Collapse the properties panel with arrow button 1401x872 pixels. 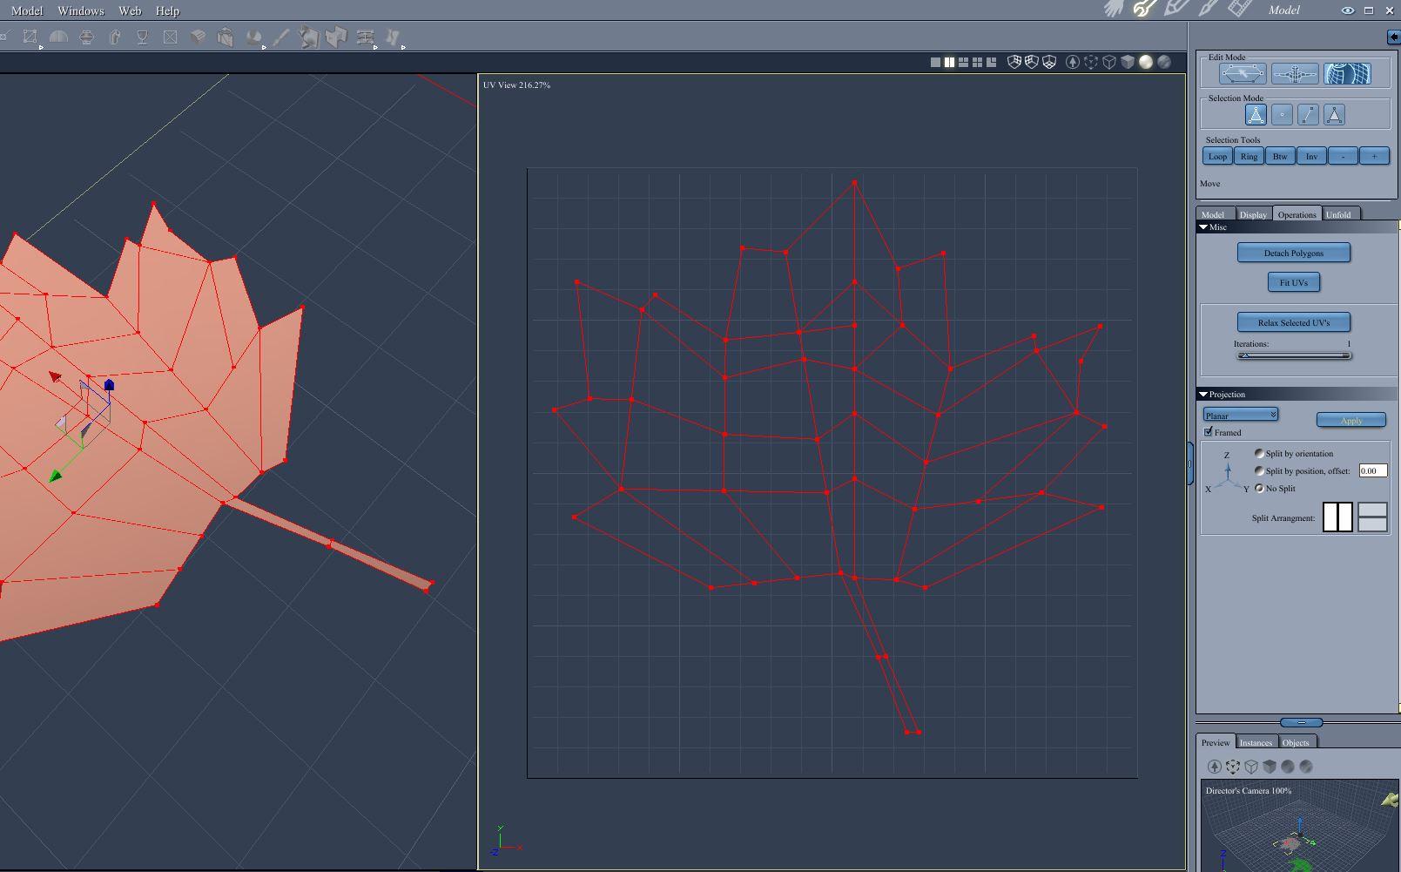(1394, 37)
